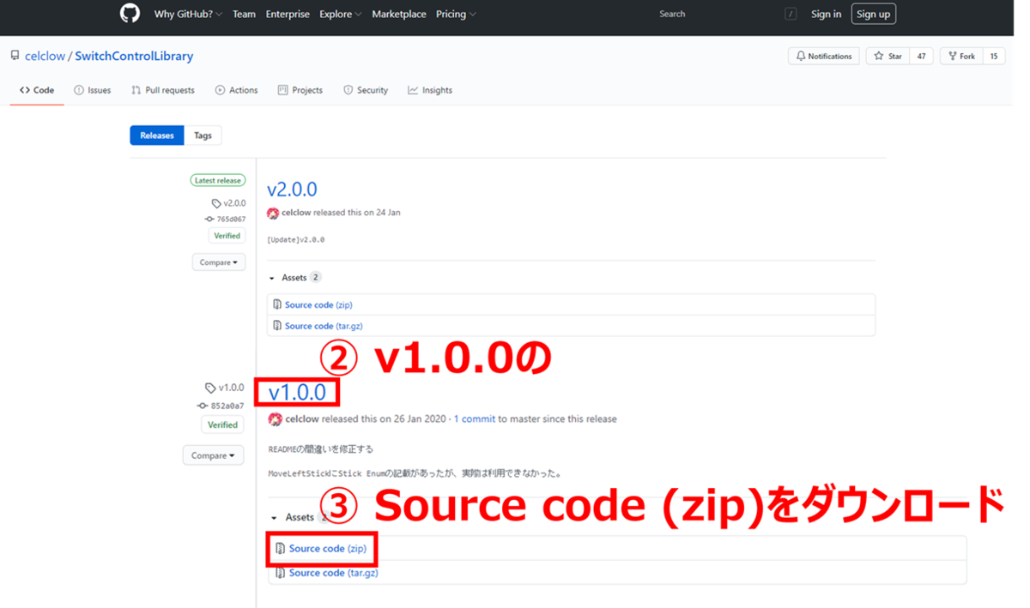
Task: Open the v2.0.0 tag link in the sidebar
Action: (229, 203)
